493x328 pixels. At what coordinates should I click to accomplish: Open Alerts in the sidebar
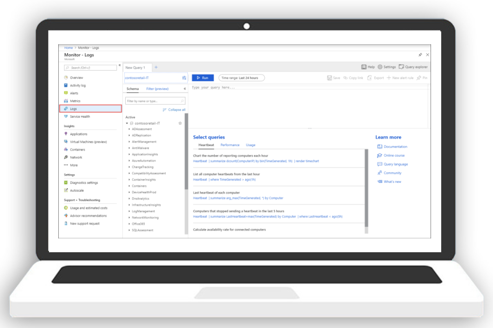(74, 93)
